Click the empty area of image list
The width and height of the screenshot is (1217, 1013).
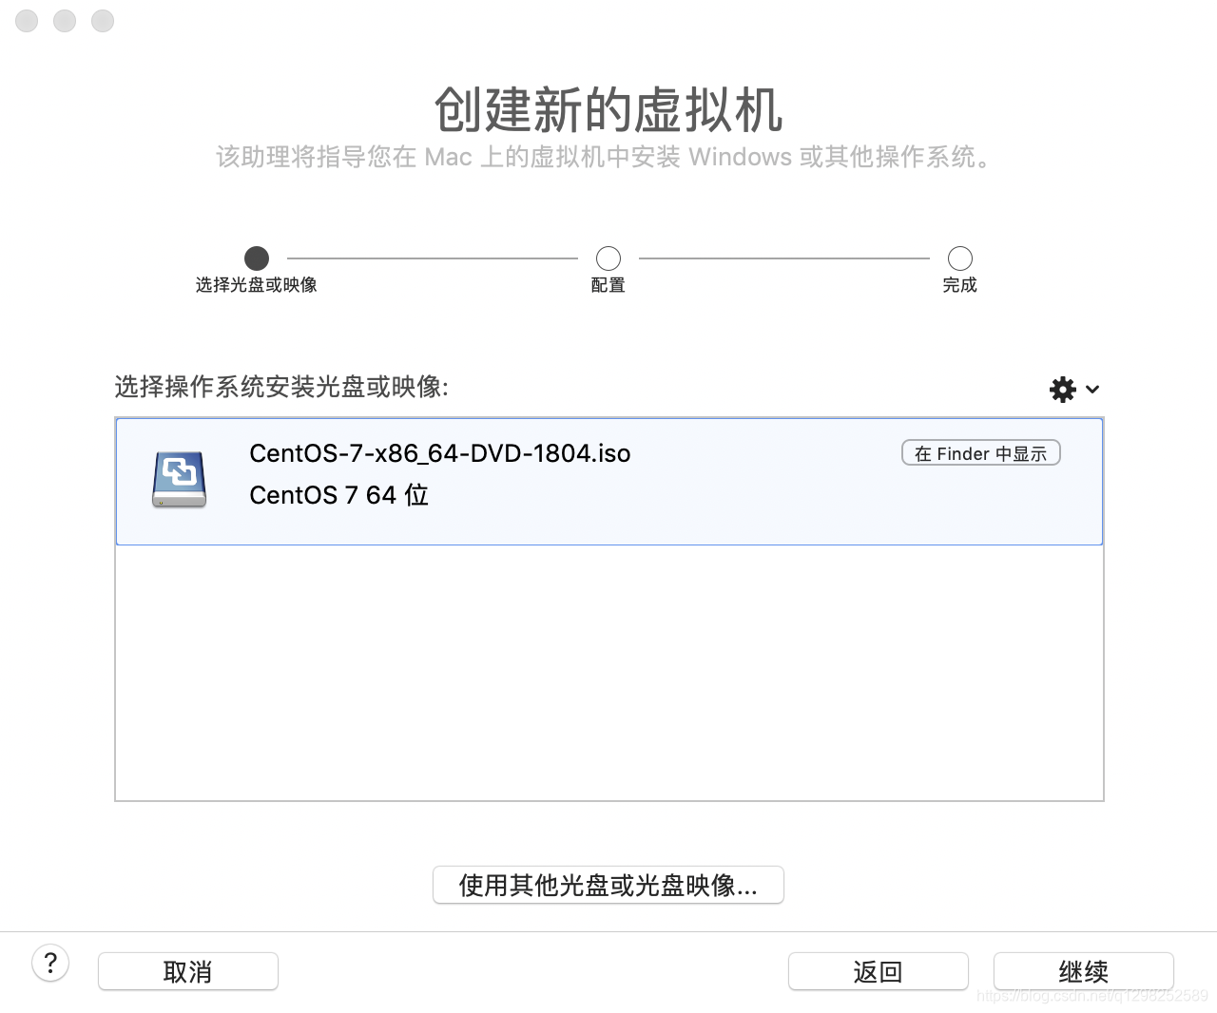pyautogui.click(x=608, y=673)
